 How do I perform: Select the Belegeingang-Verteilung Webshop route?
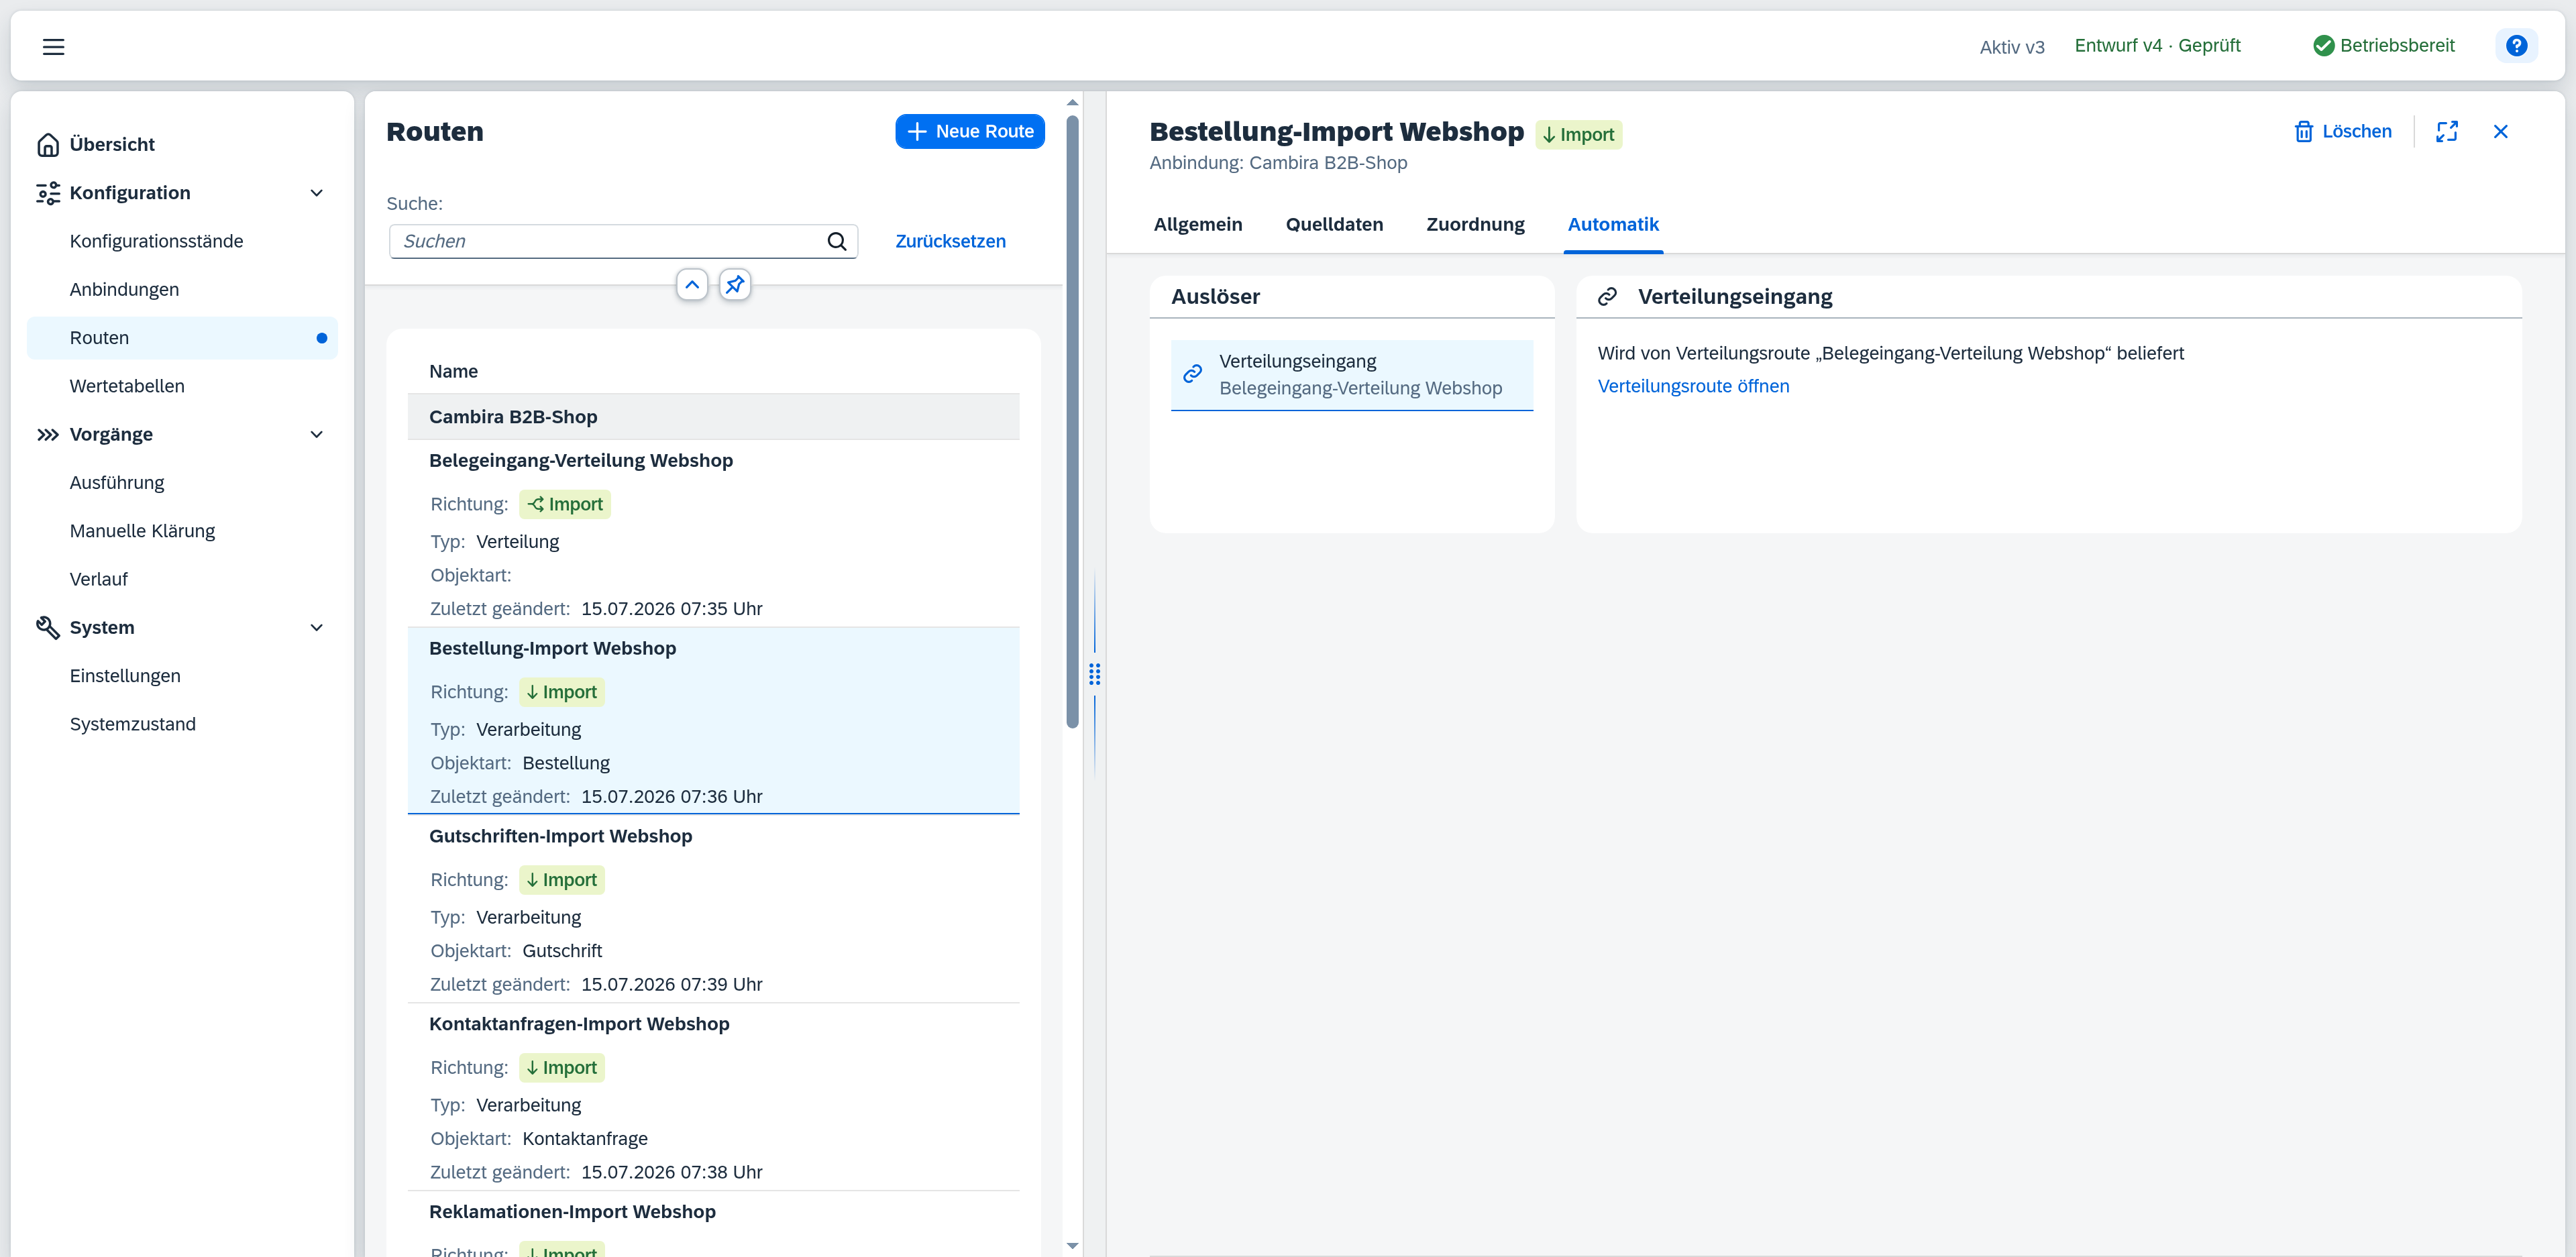713,534
